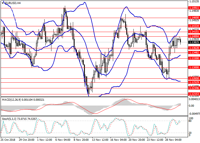Click the 1.14151 red level tag
The image size is (200, 143).
[x=194, y=31]
